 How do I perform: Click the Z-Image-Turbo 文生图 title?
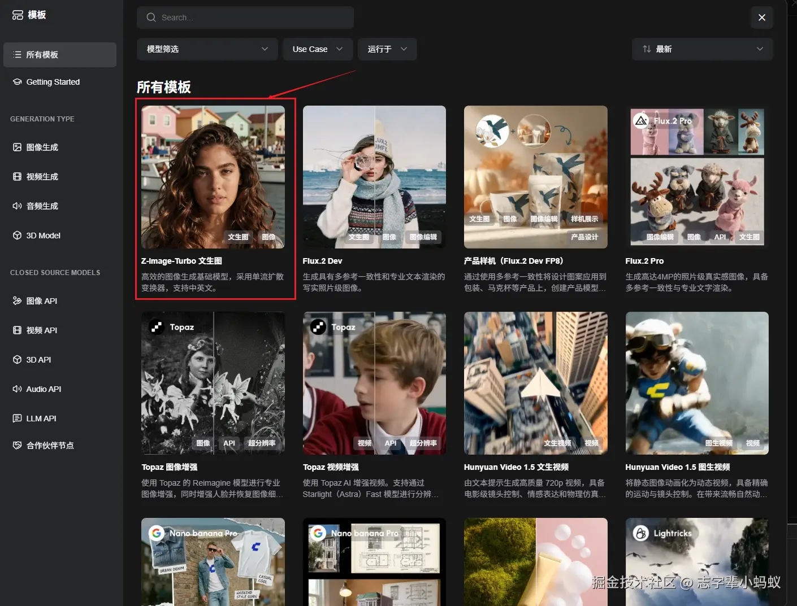(181, 261)
